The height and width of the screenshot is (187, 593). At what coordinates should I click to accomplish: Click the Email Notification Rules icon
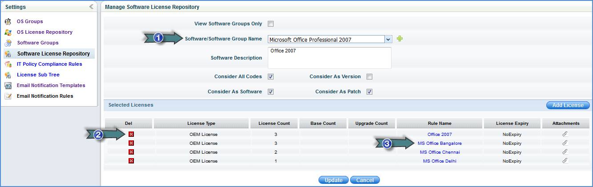click(x=8, y=96)
